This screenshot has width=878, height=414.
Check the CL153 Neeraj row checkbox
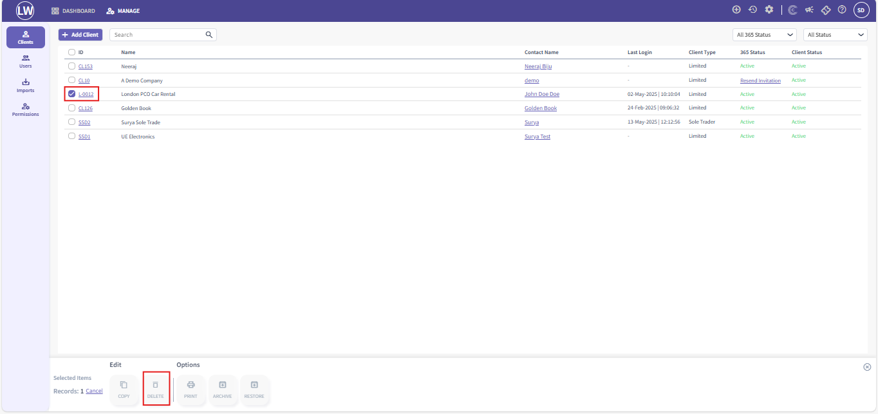point(72,66)
